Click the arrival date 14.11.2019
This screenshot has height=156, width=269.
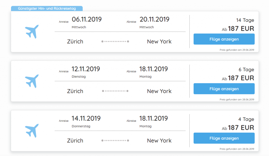click(86, 118)
